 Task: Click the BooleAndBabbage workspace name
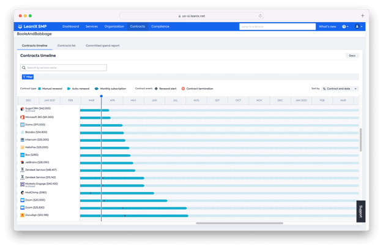tap(34, 34)
